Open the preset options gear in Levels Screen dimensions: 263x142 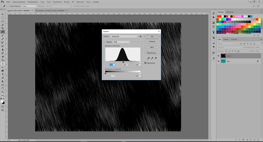[x=141, y=36]
